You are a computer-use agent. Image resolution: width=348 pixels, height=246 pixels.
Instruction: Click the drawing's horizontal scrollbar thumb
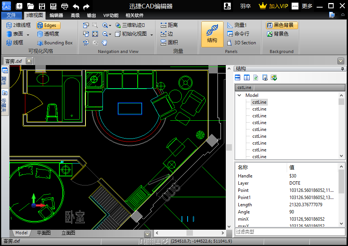pyautogui.click(x=190, y=233)
